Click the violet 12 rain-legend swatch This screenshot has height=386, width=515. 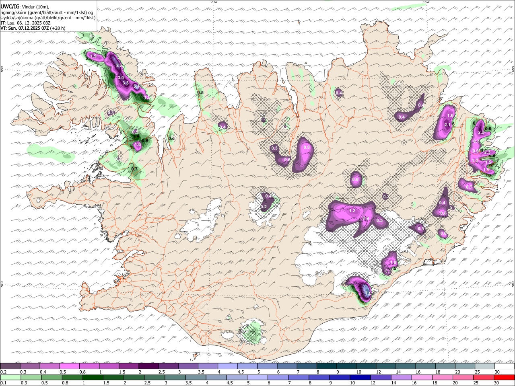pyautogui.click(x=380, y=377)
